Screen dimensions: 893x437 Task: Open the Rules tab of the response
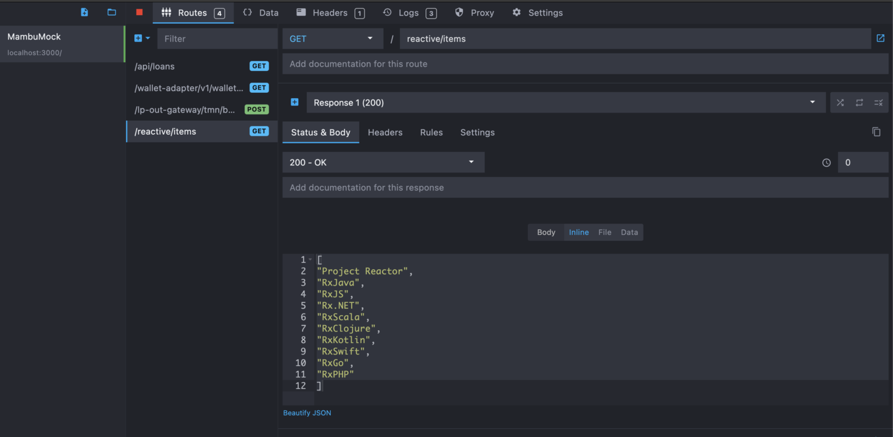coord(431,132)
